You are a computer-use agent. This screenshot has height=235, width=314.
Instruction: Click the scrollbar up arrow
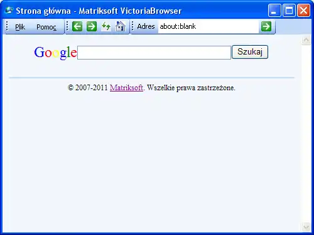pyautogui.click(x=306, y=40)
